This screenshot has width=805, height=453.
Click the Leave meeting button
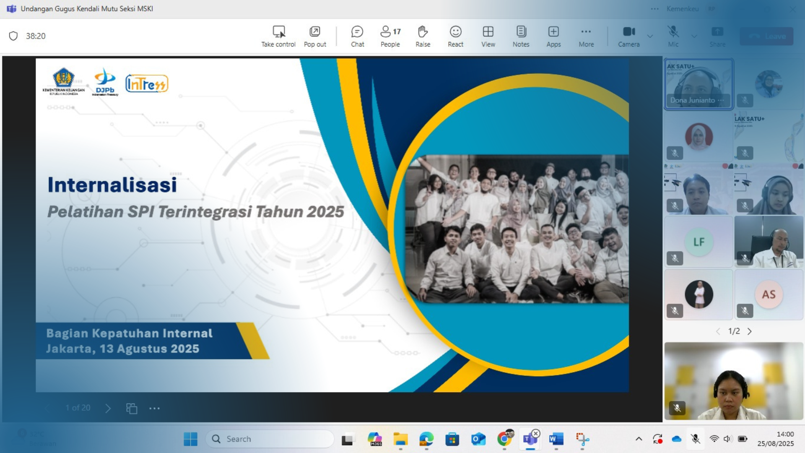point(766,36)
